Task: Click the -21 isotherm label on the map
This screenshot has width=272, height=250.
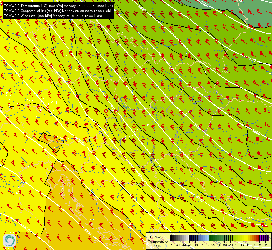Action: [183, 5]
